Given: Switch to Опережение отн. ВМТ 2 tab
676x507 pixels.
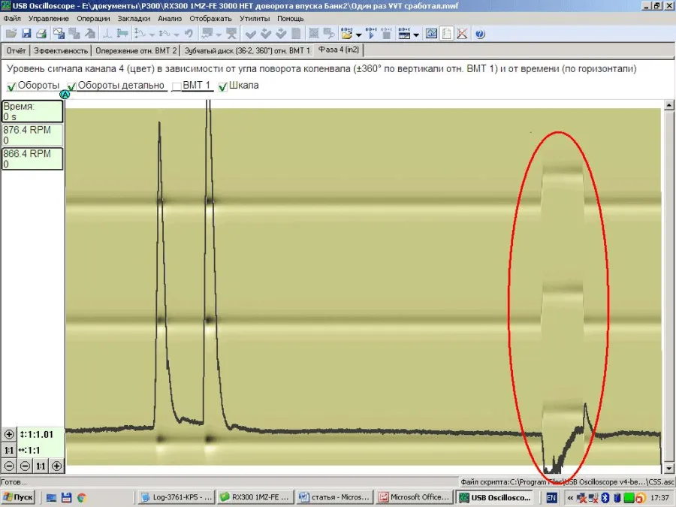Looking at the screenshot, I should (x=136, y=50).
